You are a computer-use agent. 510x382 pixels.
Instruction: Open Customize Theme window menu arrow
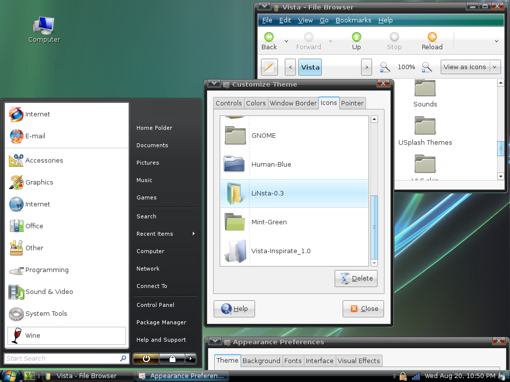(214, 84)
